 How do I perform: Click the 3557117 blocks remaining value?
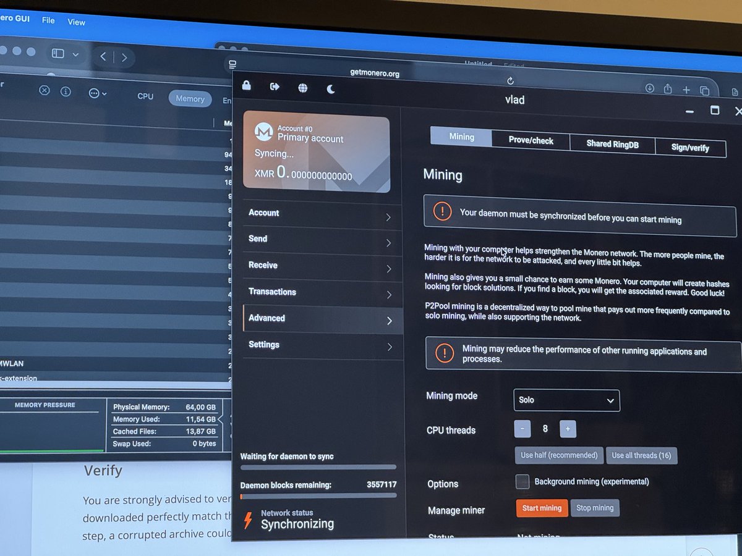pyautogui.click(x=382, y=485)
